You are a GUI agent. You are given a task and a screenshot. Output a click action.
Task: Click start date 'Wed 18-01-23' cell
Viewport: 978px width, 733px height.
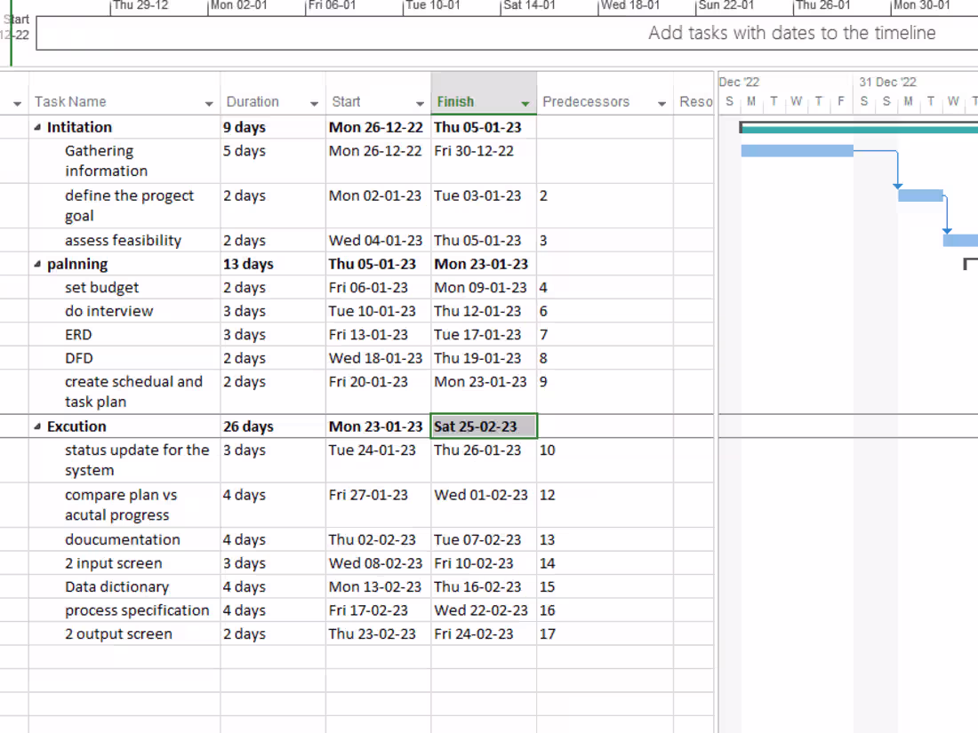click(x=378, y=358)
